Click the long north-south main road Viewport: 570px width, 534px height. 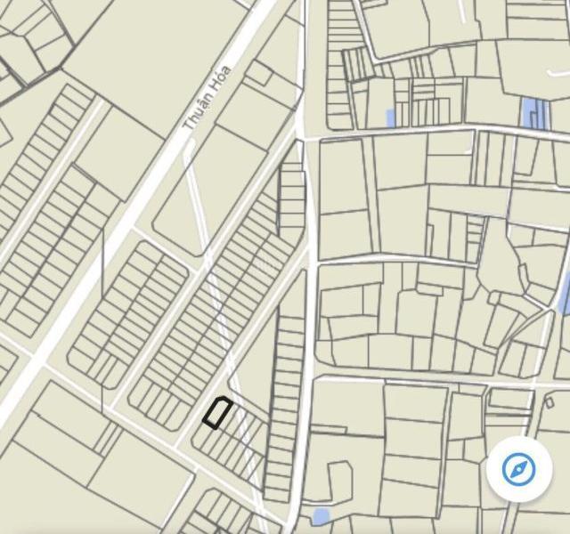[x=305, y=255]
